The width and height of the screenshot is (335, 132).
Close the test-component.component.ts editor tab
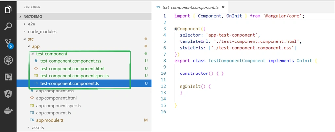point(223,7)
